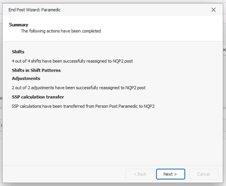Select the SSP calculation transfer heading
226x186 pixels.
[38, 97]
